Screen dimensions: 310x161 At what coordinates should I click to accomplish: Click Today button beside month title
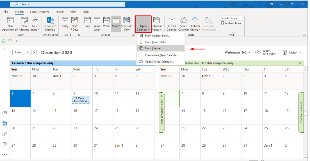pyautogui.click(x=18, y=53)
